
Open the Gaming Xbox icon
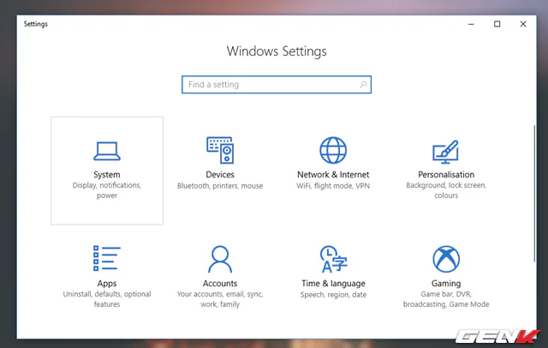[x=446, y=259]
